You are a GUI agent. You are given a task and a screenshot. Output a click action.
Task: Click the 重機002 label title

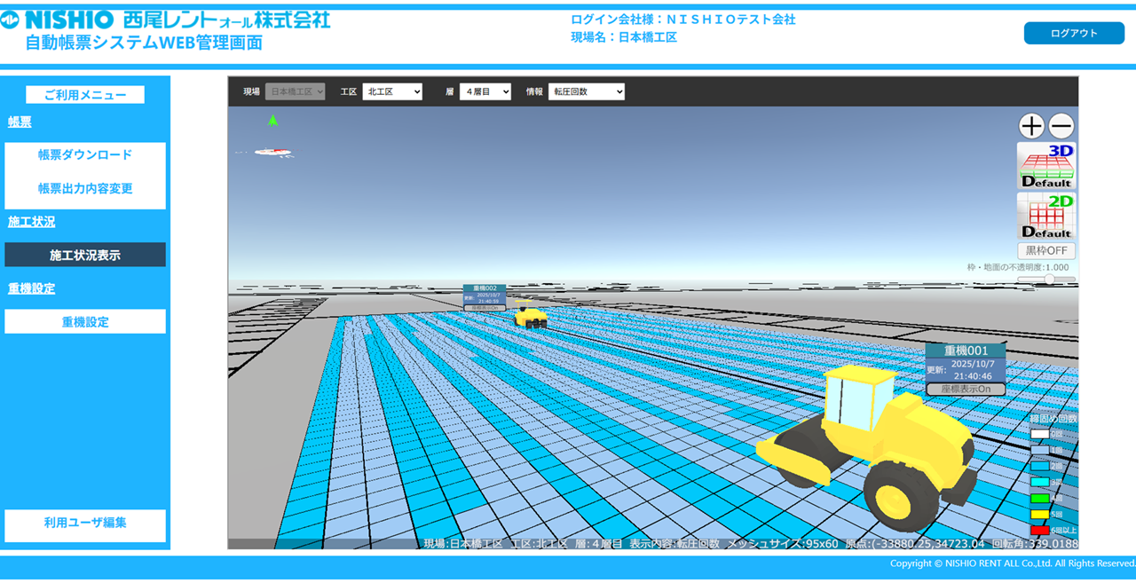tap(485, 288)
